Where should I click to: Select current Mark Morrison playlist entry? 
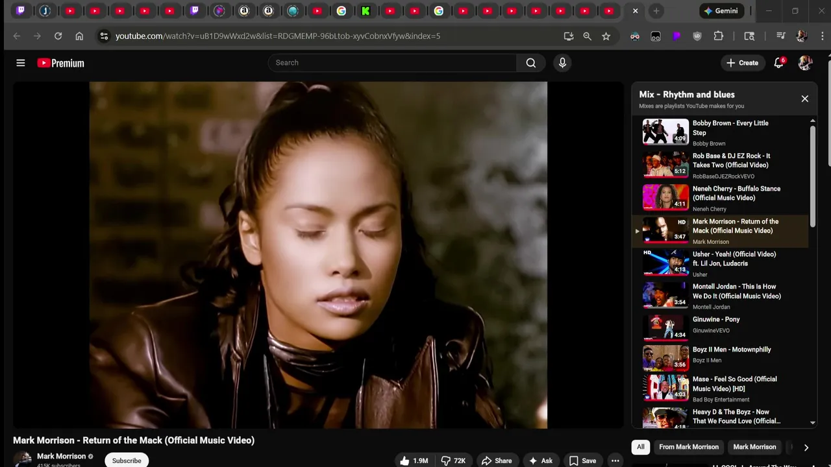(x=721, y=232)
